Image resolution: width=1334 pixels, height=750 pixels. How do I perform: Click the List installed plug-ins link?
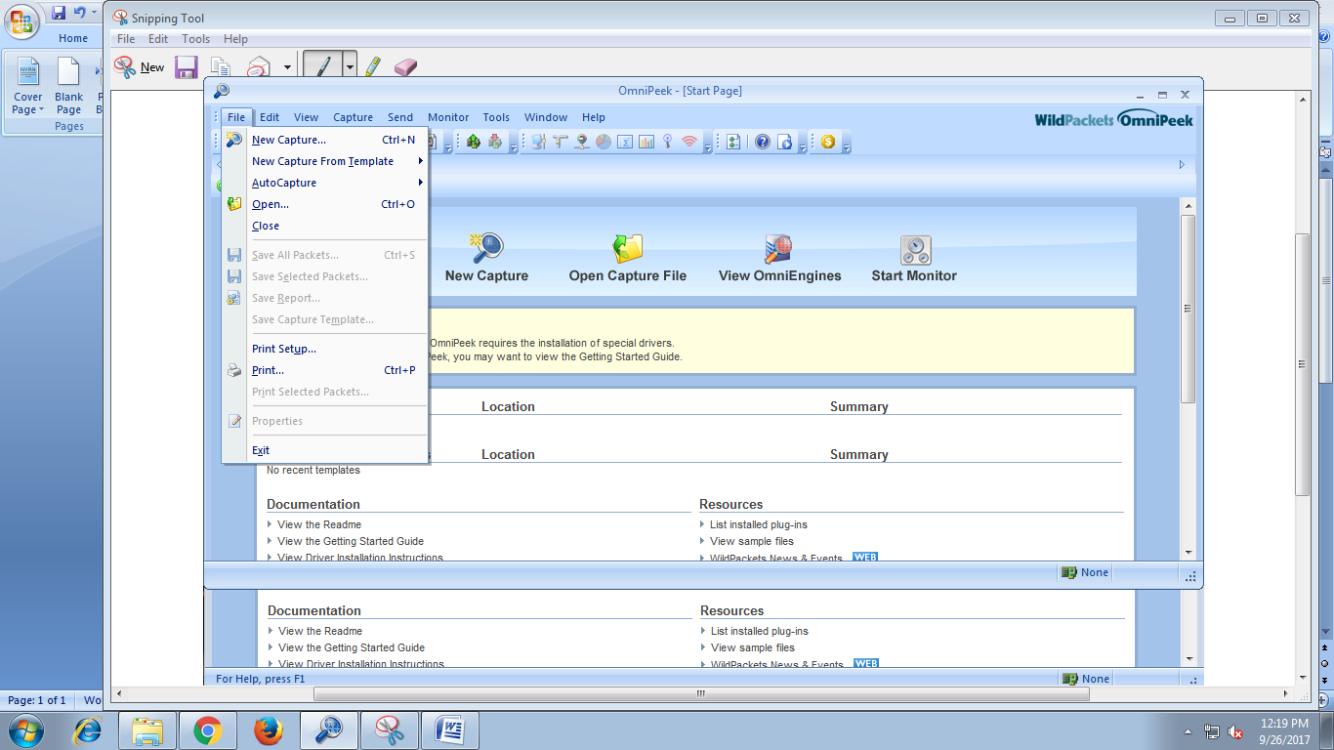[759, 524]
